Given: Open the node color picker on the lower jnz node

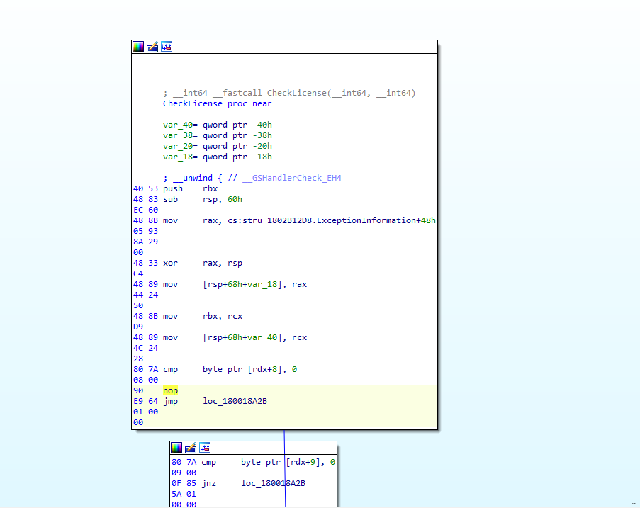Looking at the screenshot, I should click(176, 448).
